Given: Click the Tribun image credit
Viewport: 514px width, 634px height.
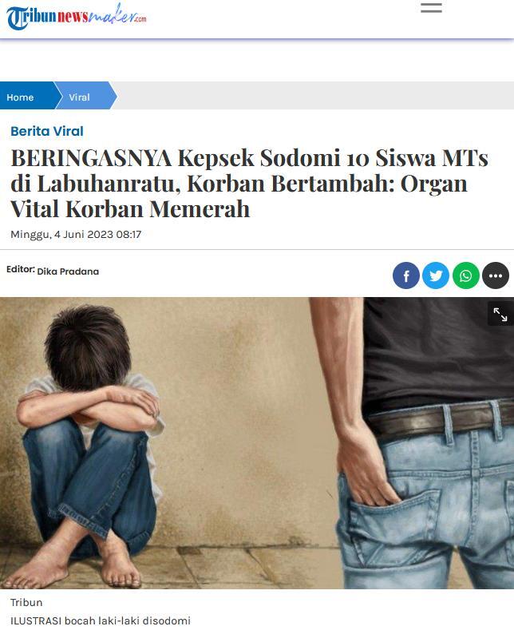Looking at the screenshot, I should [26, 602].
